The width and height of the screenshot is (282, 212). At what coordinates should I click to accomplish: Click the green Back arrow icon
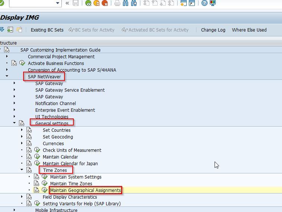88,3
